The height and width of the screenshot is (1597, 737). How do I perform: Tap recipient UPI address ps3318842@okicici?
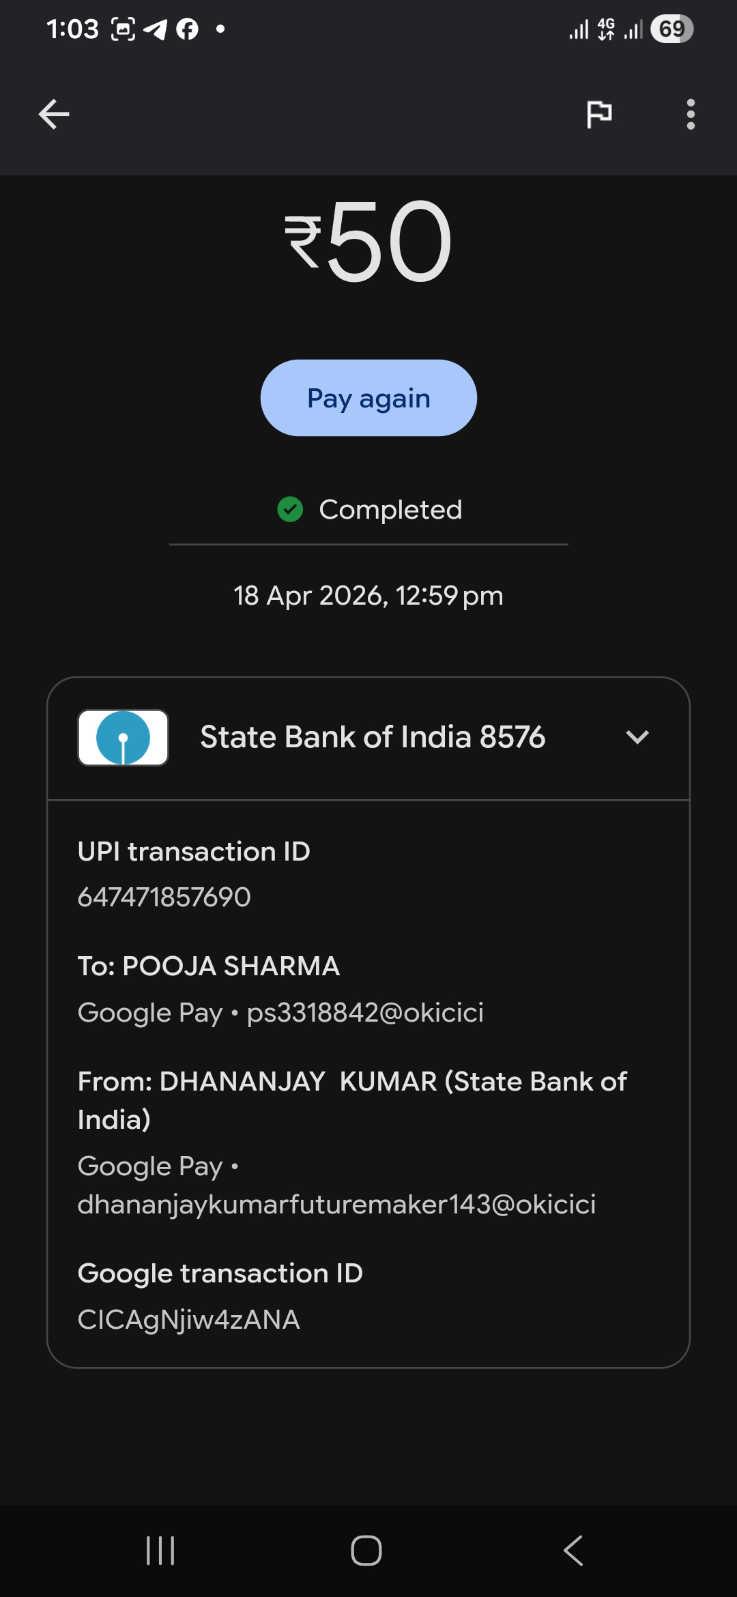point(365,1012)
